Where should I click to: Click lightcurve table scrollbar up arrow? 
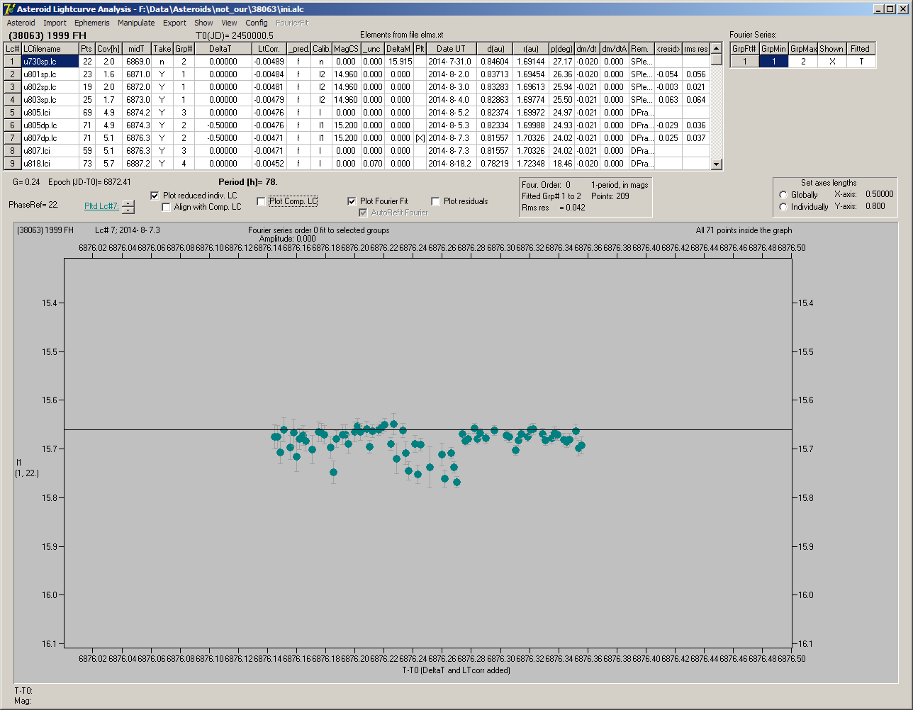(717, 48)
